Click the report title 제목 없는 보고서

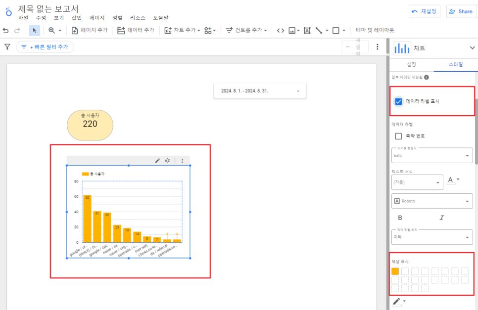(48, 9)
